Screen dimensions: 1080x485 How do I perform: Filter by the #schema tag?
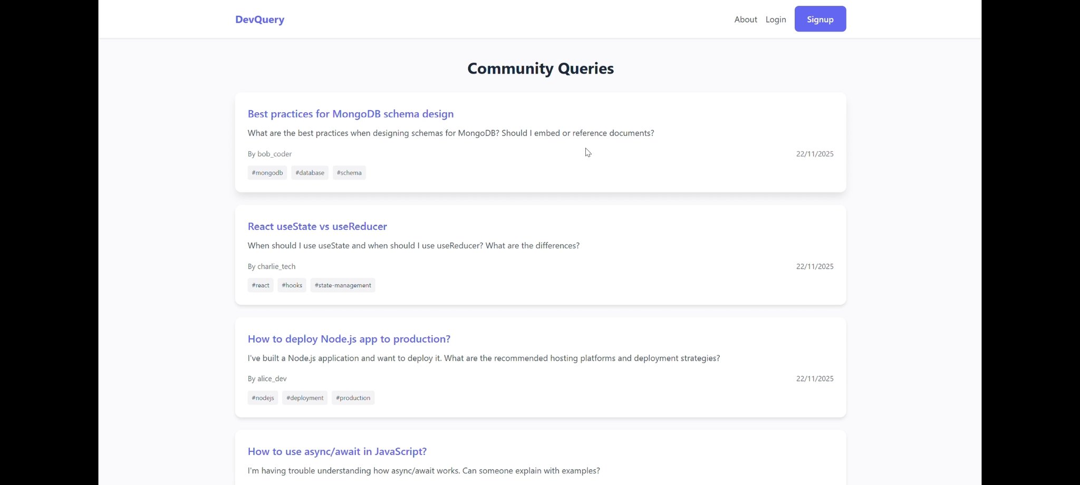pyautogui.click(x=349, y=173)
